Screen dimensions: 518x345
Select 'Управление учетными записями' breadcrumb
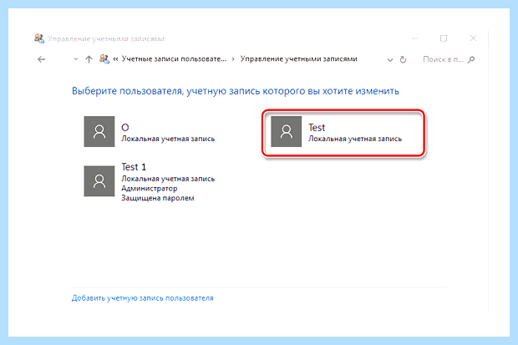point(298,58)
